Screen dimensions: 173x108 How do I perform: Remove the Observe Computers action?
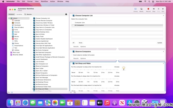[163, 52]
